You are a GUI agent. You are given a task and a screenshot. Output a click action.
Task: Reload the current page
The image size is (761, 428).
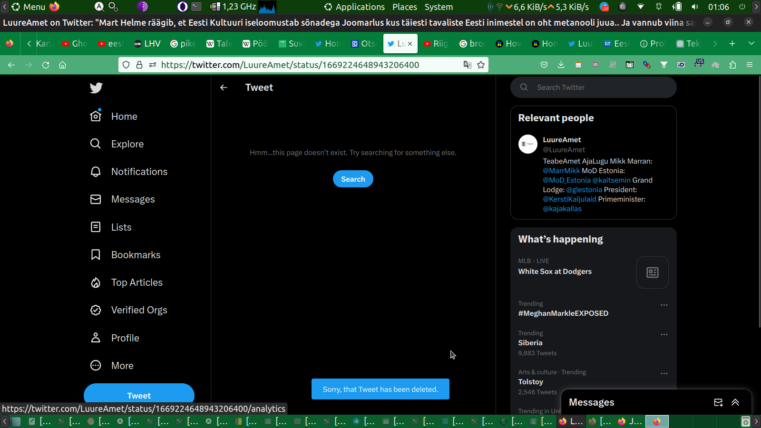click(46, 65)
